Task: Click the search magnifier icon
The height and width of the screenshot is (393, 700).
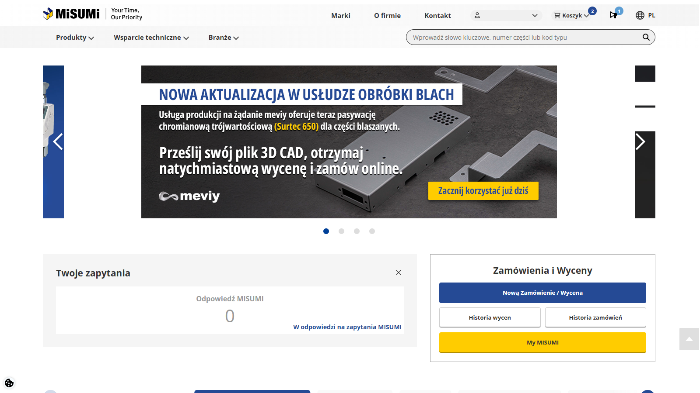Action: point(646,37)
